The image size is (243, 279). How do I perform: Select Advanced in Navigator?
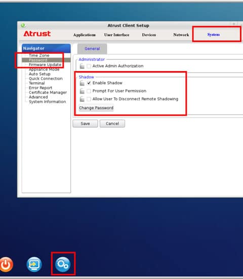tap(38, 97)
